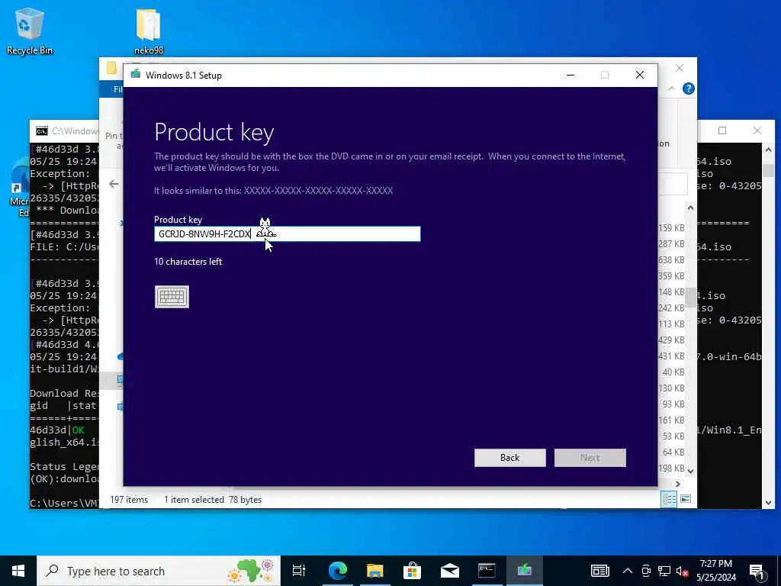Show hidden tray icons chevron

pos(628,571)
